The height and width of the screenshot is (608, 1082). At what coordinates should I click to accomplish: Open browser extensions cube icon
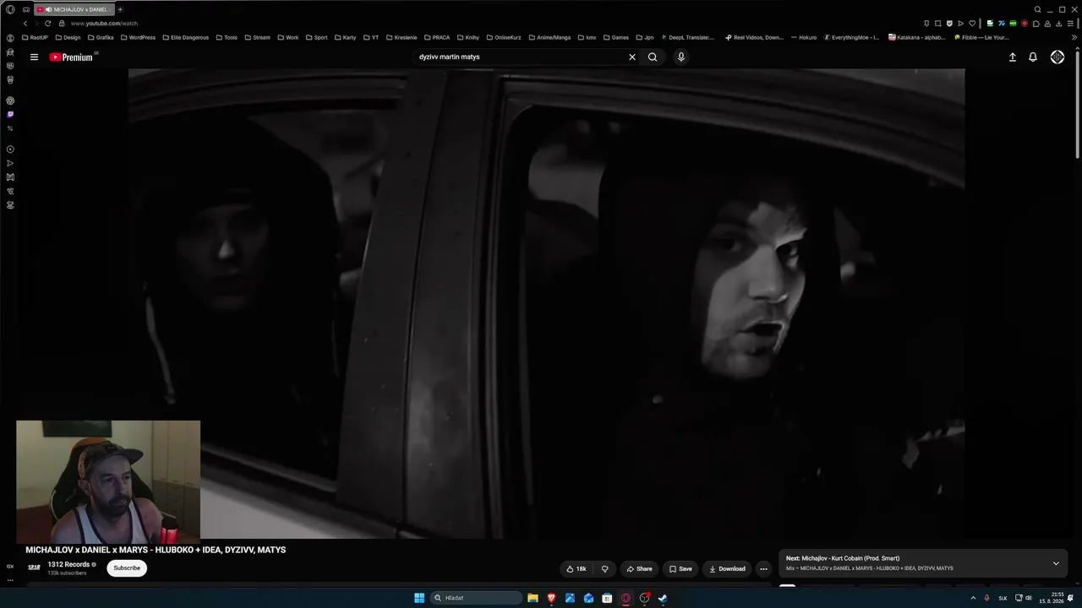tap(1036, 24)
